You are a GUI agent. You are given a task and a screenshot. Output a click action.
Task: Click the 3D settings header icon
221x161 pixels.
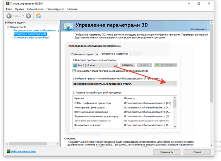(x=68, y=26)
